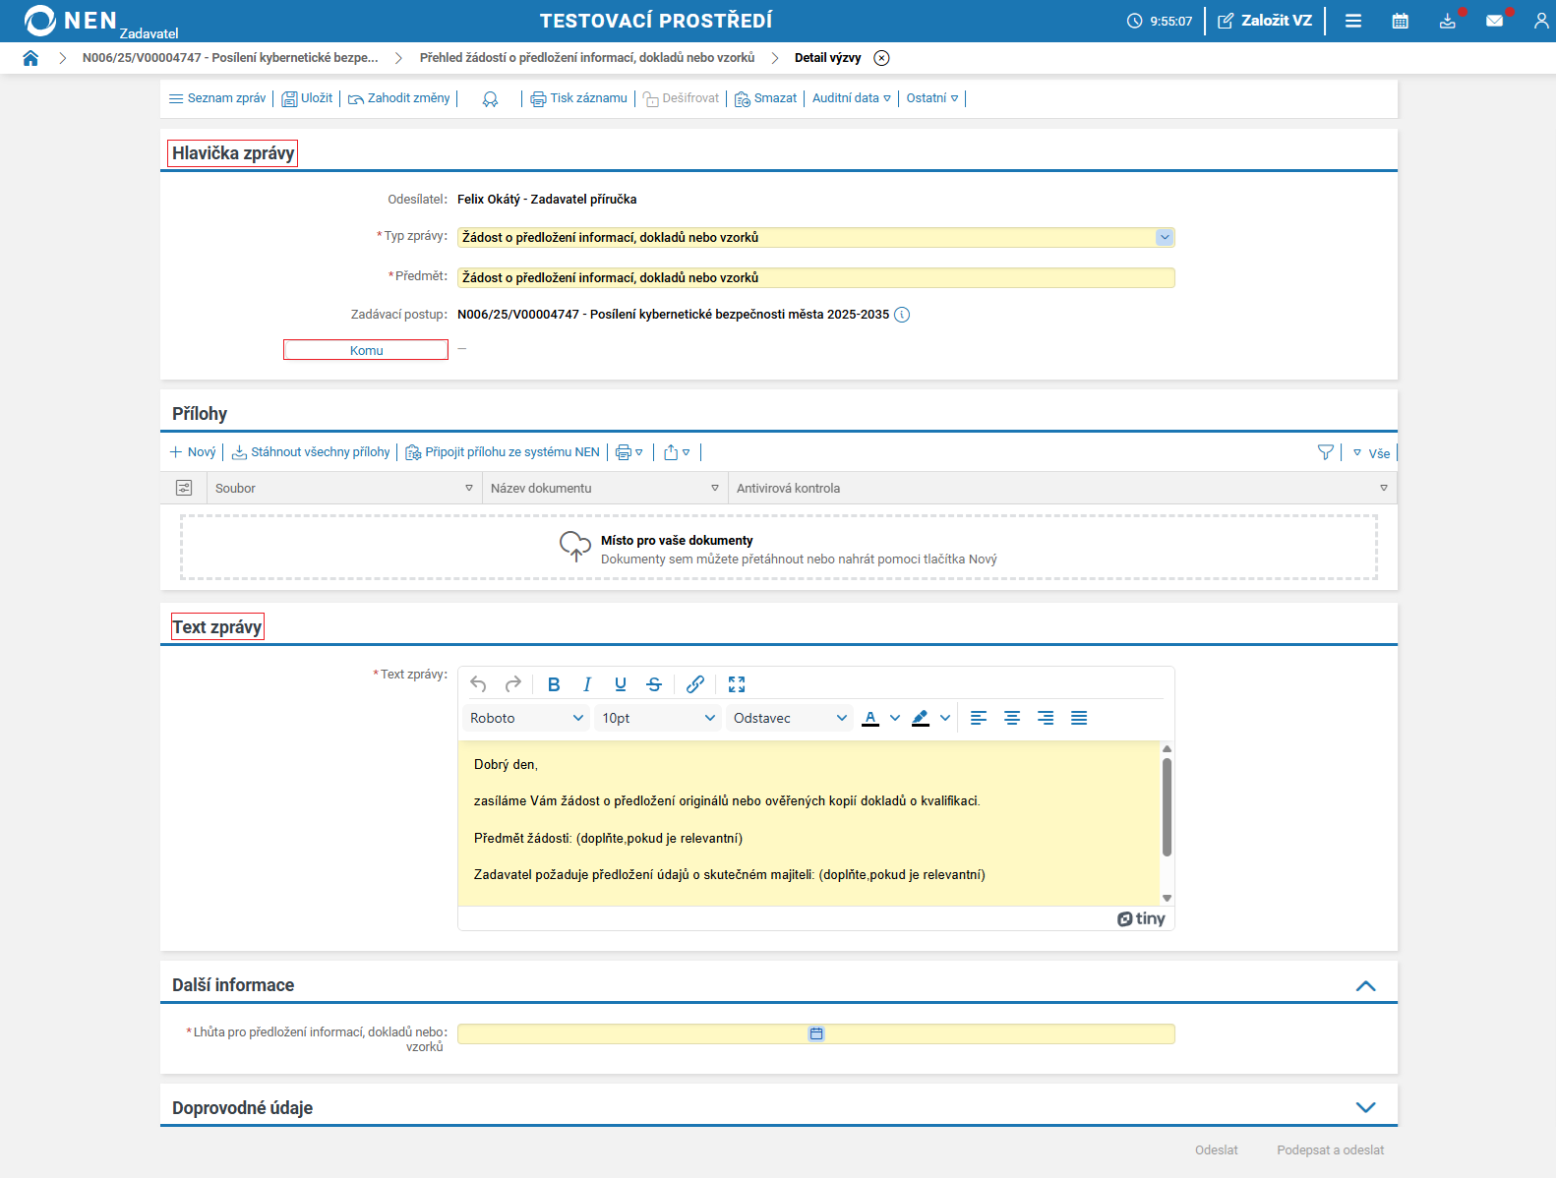Open the filter icon in Přílohy

point(1325,452)
